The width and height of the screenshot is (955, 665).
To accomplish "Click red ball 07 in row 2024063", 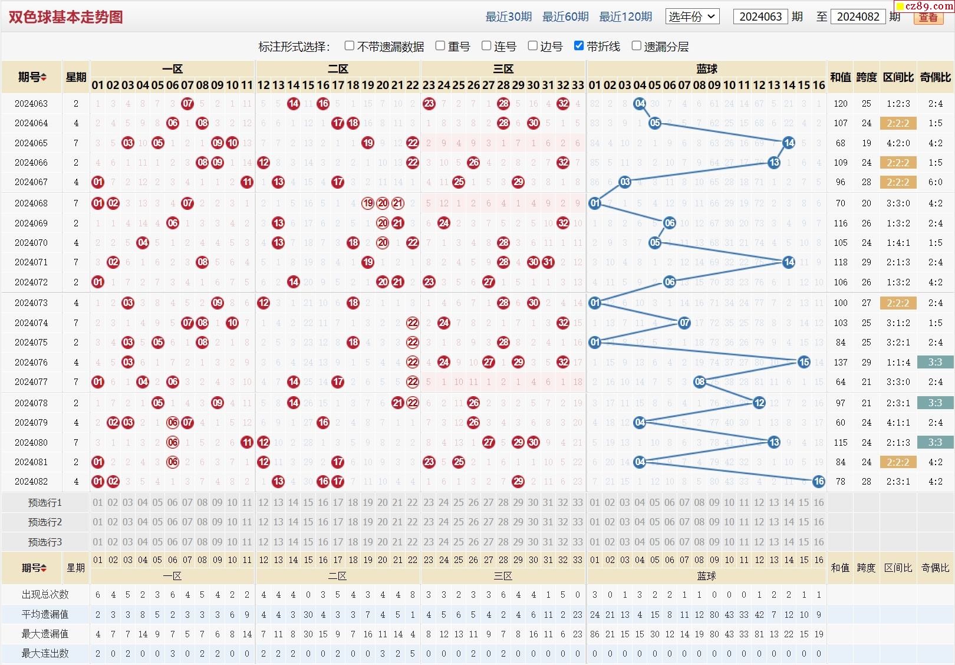I will pos(187,104).
